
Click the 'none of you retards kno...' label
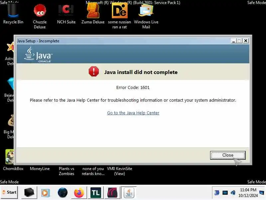[x=93, y=171]
